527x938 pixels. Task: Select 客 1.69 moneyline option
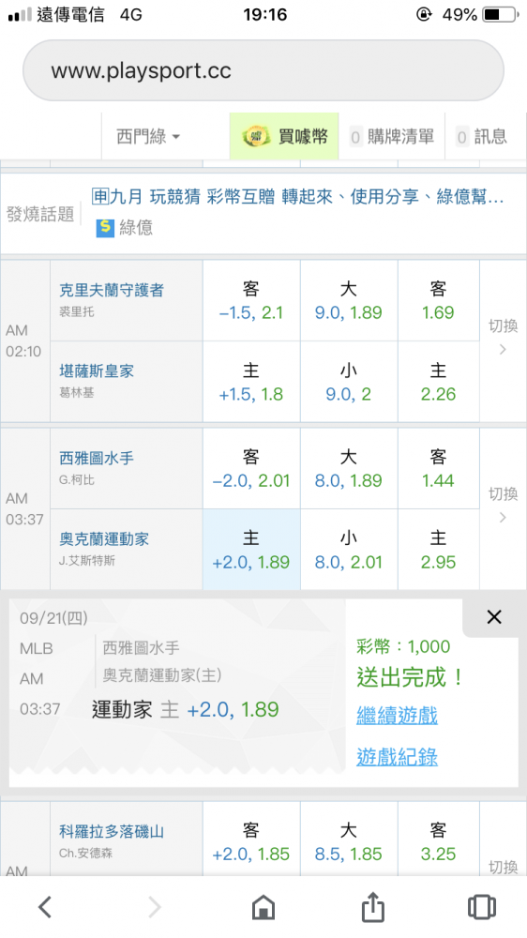click(439, 300)
